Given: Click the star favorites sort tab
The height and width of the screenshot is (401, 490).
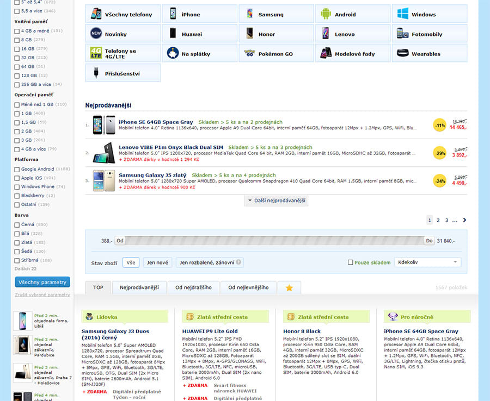Looking at the screenshot, I should [x=289, y=288].
